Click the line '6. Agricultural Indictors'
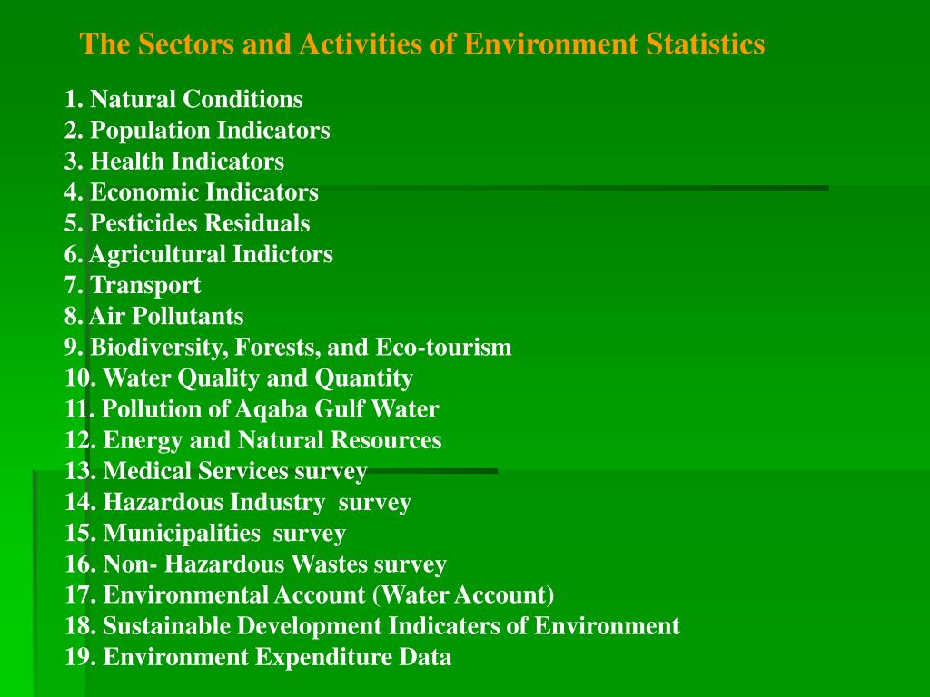The height and width of the screenshot is (697, 930). click(198, 254)
